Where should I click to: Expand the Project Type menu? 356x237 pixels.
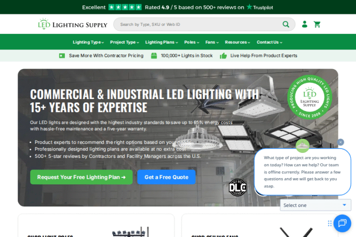124,42
